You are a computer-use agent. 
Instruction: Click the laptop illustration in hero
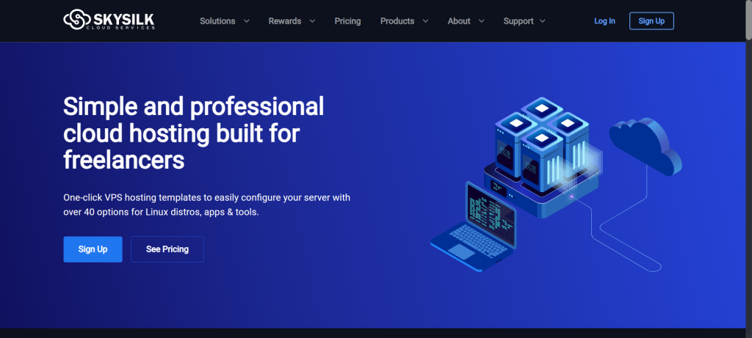click(x=476, y=227)
